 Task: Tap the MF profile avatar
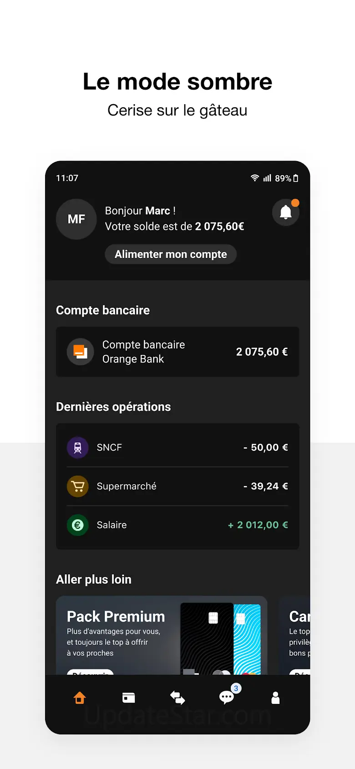[x=76, y=219]
